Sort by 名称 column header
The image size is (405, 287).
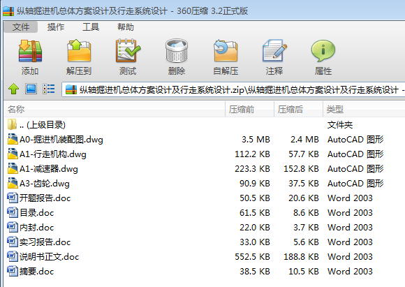click(115, 109)
